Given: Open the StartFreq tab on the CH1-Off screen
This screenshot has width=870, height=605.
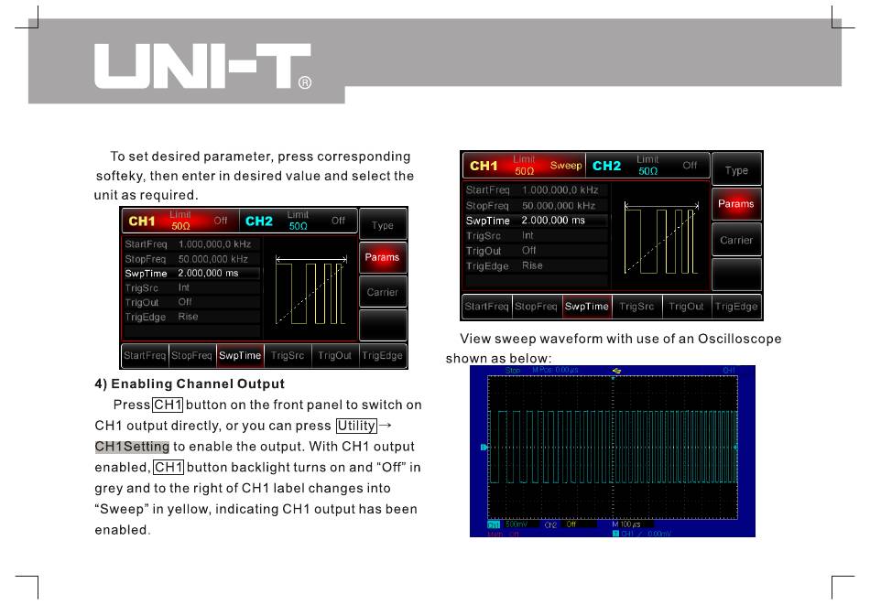Looking at the screenshot, I should click(x=145, y=355).
